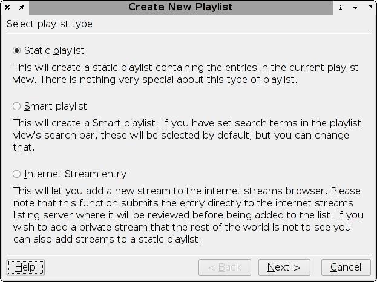Click the 'Internet Stream entry' label text

[75, 174]
